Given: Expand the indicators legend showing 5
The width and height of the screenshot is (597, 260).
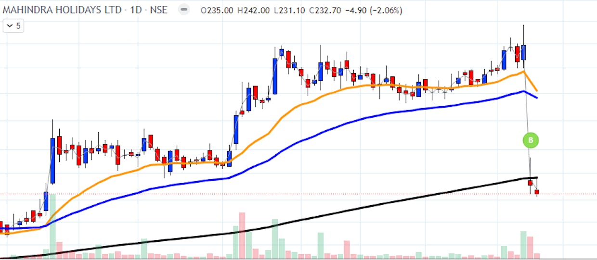Looking at the screenshot, I should pos(13,26).
